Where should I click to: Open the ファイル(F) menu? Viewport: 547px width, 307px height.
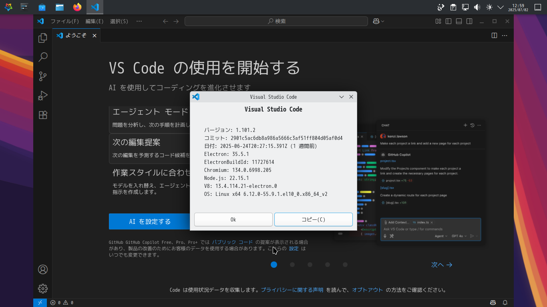click(x=65, y=21)
